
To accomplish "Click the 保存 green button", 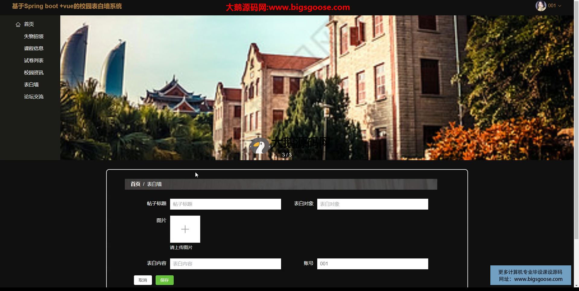I will pos(164,280).
